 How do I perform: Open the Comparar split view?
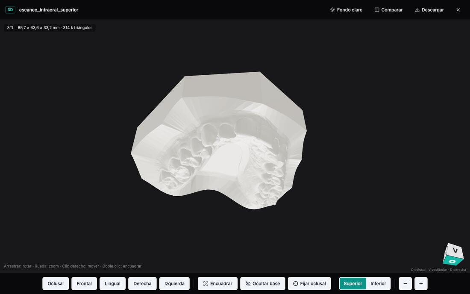click(x=388, y=10)
